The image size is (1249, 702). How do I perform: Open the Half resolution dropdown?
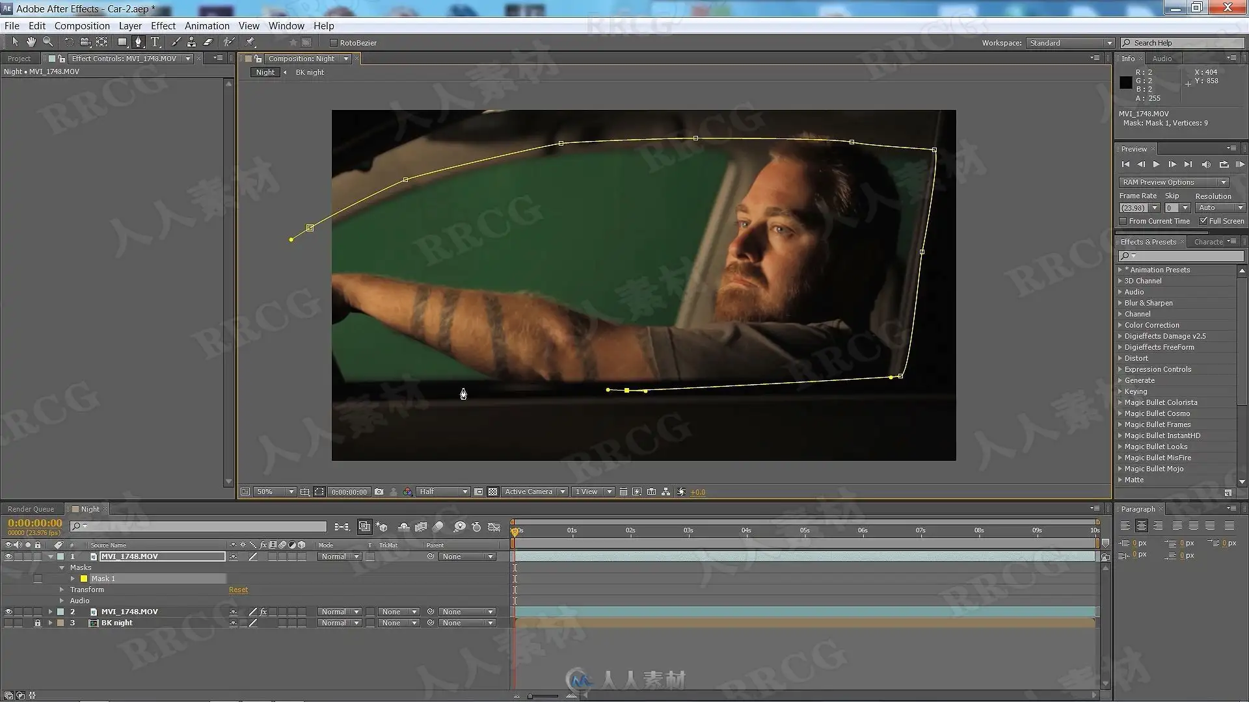(442, 492)
